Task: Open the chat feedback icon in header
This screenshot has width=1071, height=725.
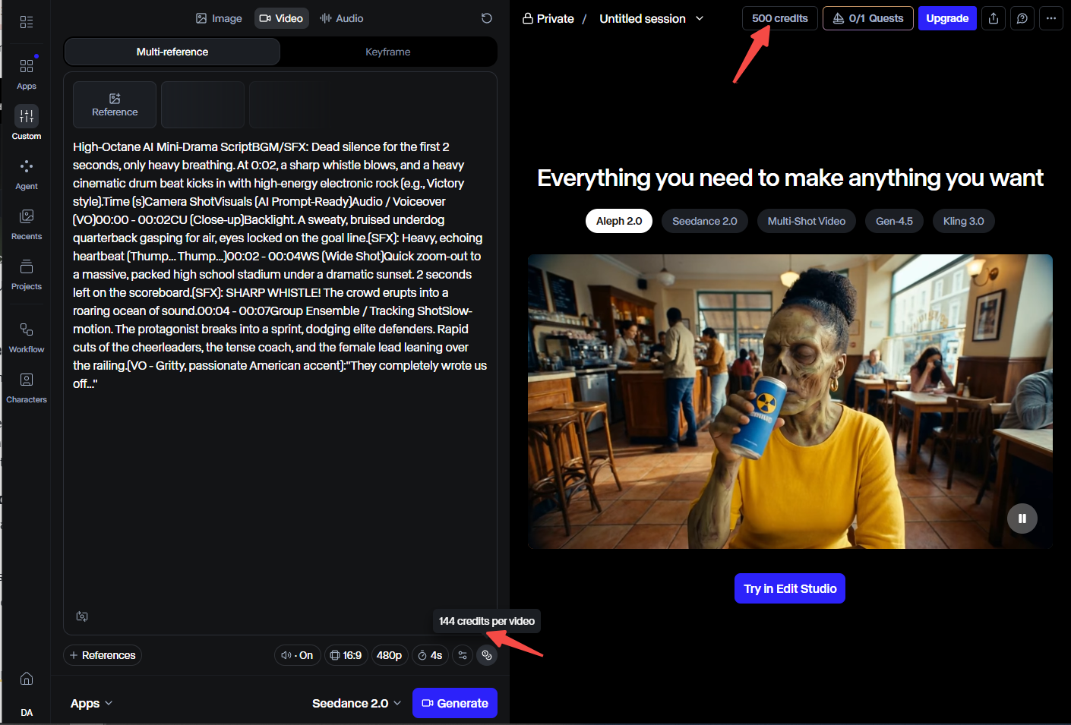Action: click(x=1022, y=18)
